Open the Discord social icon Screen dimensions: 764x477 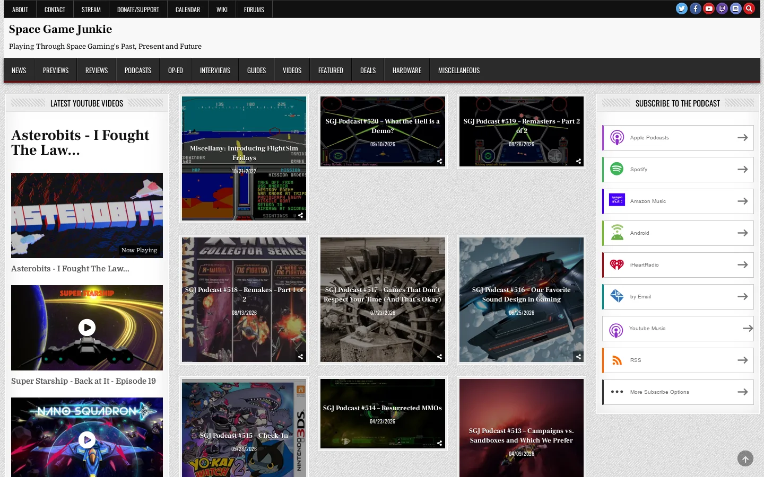(x=735, y=8)
